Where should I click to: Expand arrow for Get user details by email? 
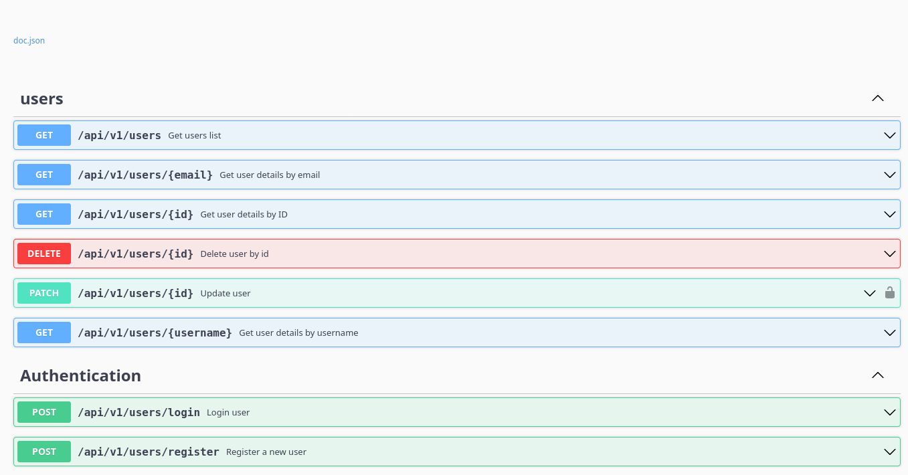(x=889, y=175)
